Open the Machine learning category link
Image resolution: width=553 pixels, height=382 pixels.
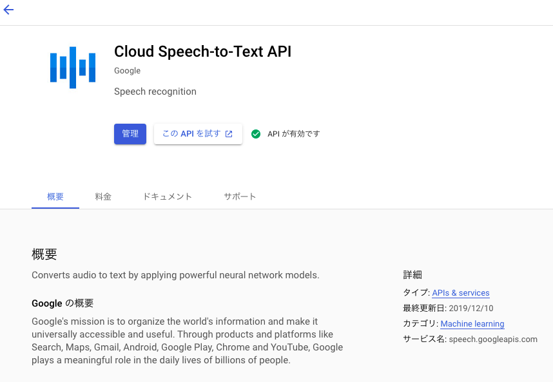472,323
